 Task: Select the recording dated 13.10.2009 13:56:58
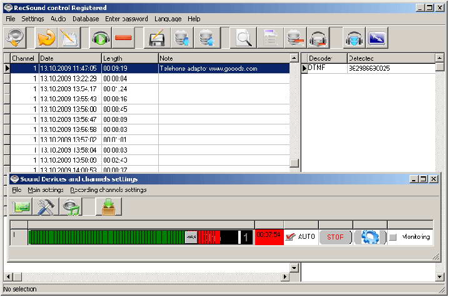(150, 129)
